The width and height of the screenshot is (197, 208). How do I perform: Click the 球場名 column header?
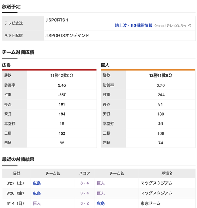(x=167, y=174)
